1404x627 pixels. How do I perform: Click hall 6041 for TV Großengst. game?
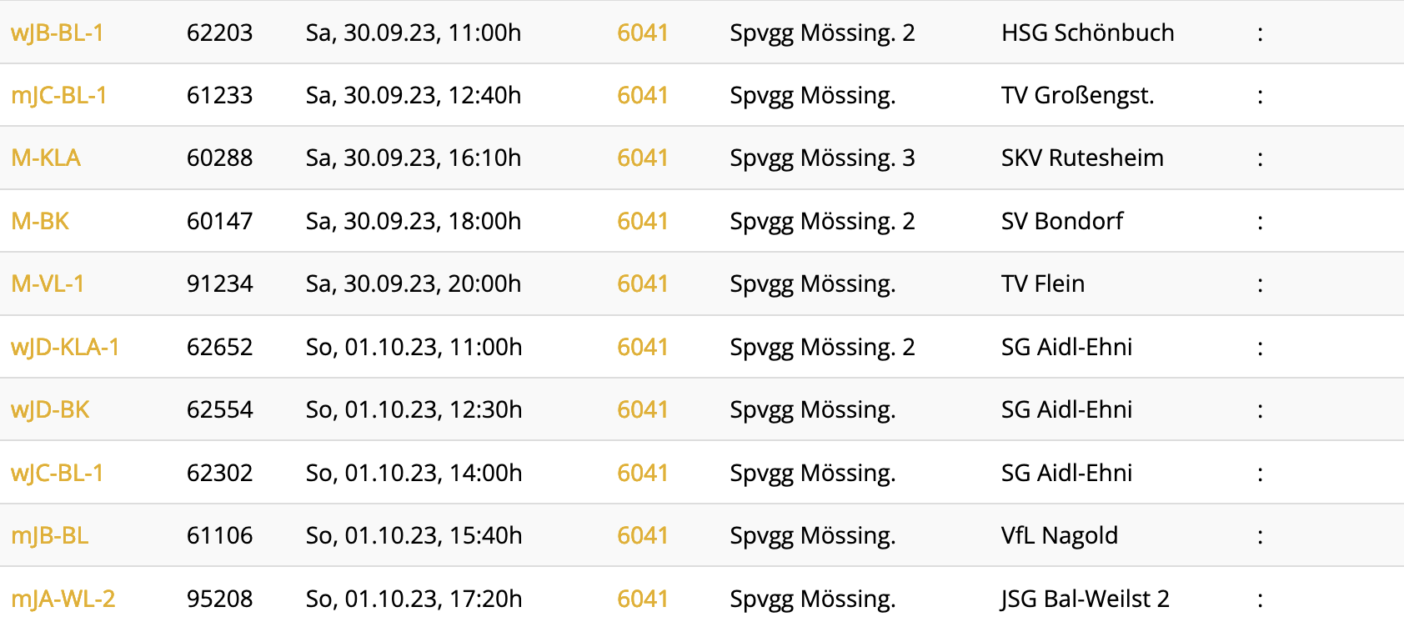[643, 96]
